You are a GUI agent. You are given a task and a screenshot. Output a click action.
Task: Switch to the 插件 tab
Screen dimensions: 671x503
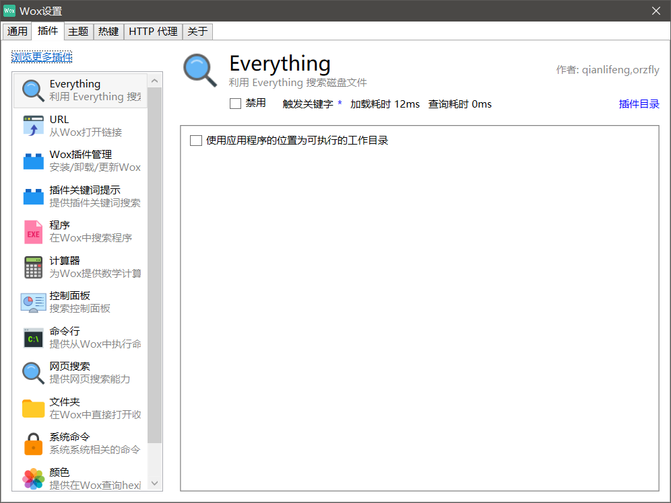click(x=48, y=31)
